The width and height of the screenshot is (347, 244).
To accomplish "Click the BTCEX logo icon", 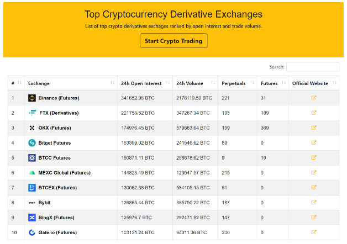I will pos(32,188).
